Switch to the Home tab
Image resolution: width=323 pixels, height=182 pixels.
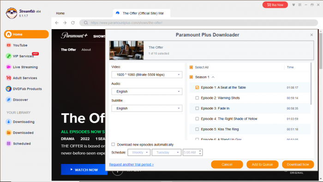point(60,13)
